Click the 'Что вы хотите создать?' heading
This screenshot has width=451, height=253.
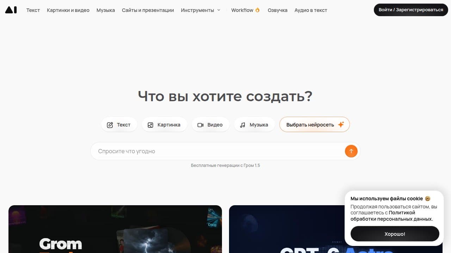click(x=225, y=96)
